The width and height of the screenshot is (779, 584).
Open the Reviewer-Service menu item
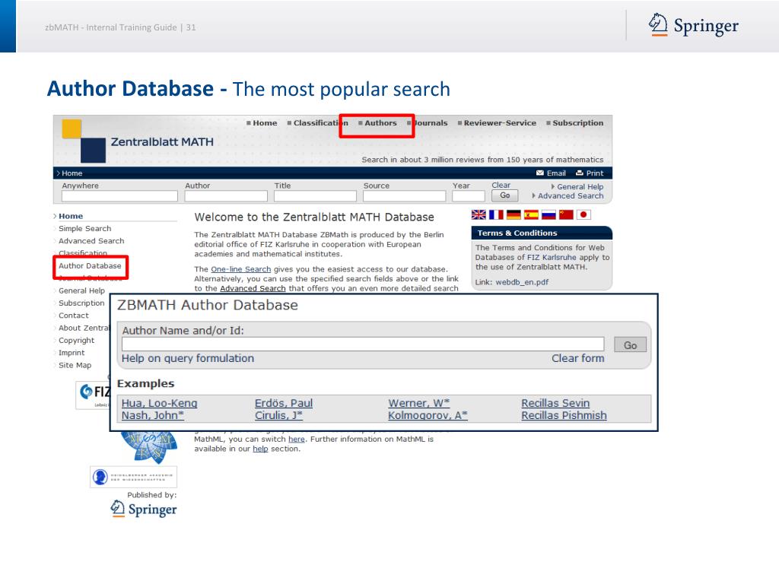[x=500, y=122]
